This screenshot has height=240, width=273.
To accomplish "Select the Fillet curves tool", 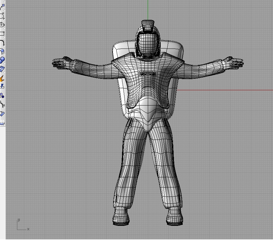I will pyautogui.click(x=2, y=43).
